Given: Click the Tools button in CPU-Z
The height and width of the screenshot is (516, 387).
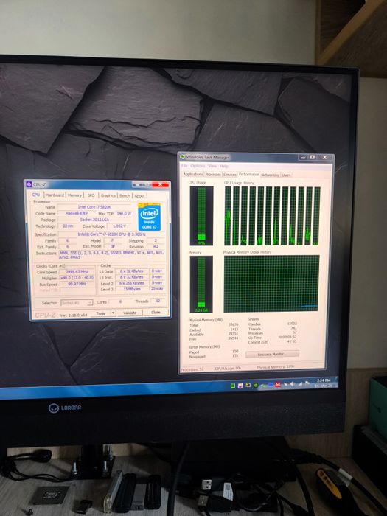Looking at the screenshot, I should (x=100, y=313).
